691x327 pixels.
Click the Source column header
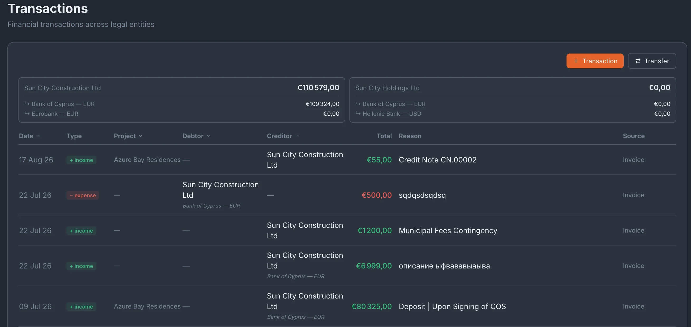click(634, 136)
